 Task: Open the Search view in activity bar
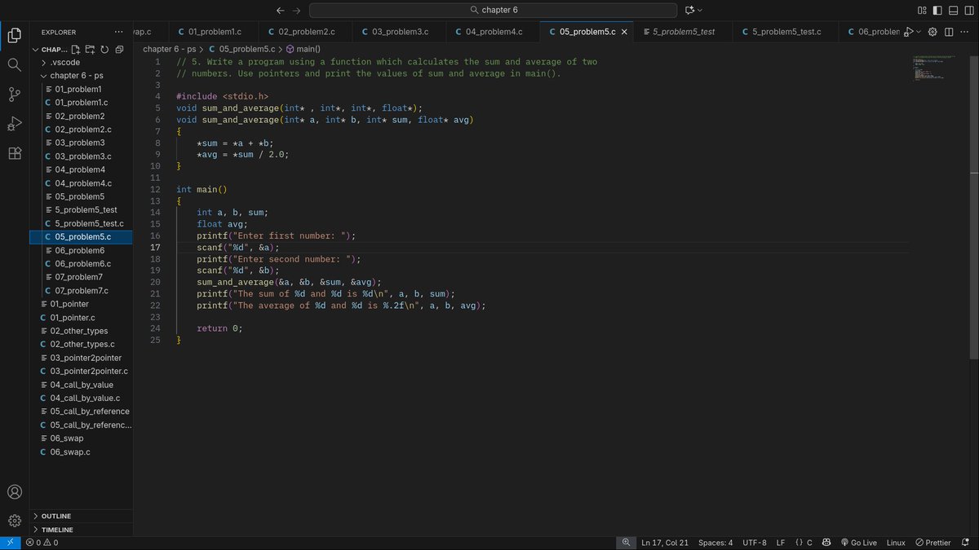point(14,64)
